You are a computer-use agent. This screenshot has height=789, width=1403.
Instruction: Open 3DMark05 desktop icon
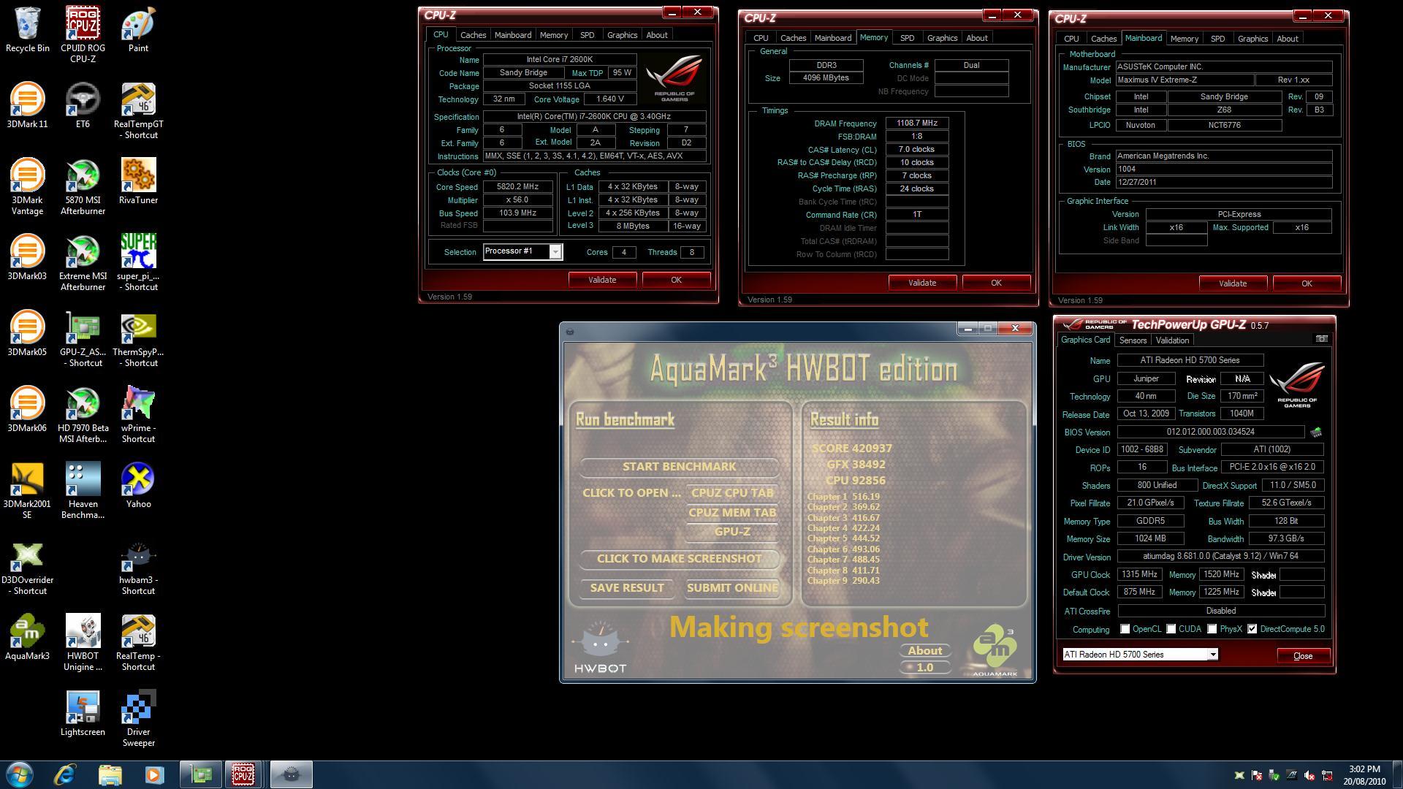coord(27,333)
